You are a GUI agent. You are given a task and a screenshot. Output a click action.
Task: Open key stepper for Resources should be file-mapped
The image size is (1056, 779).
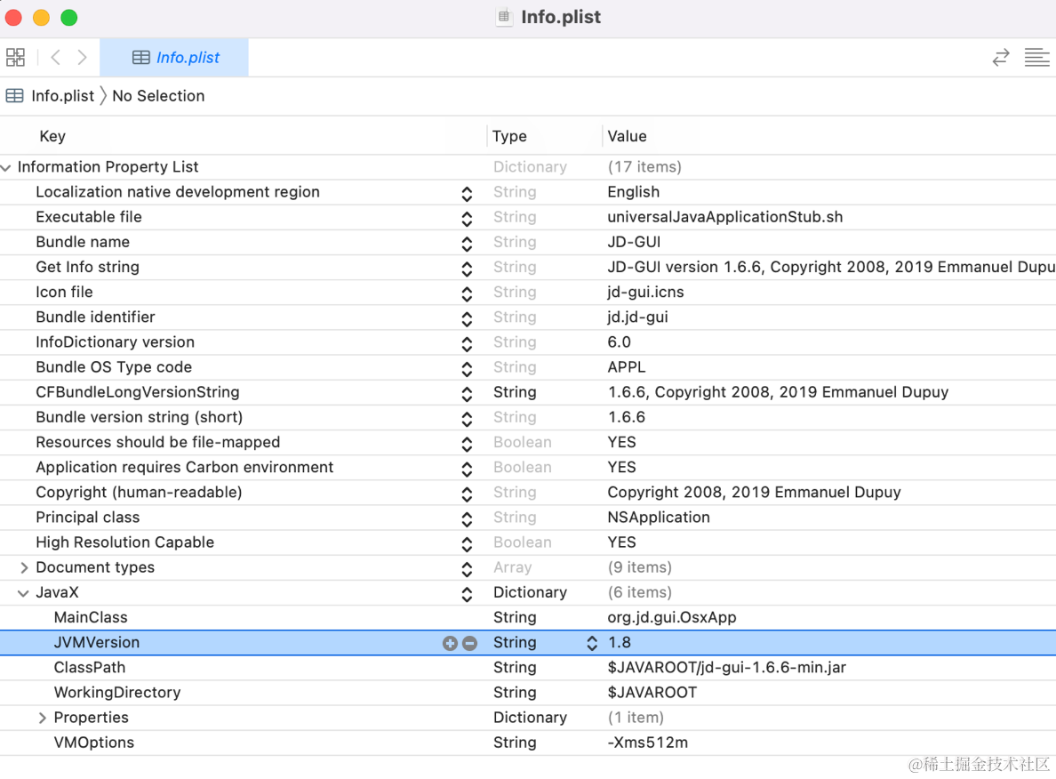click(x=467, y=444)
